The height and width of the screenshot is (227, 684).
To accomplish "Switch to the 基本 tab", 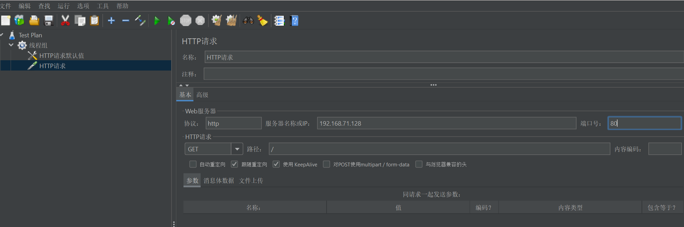I will pos(185,94).
